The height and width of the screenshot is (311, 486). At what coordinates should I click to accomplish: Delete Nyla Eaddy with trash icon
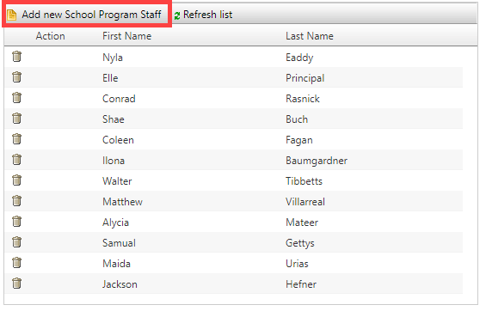tap(16, 57)
